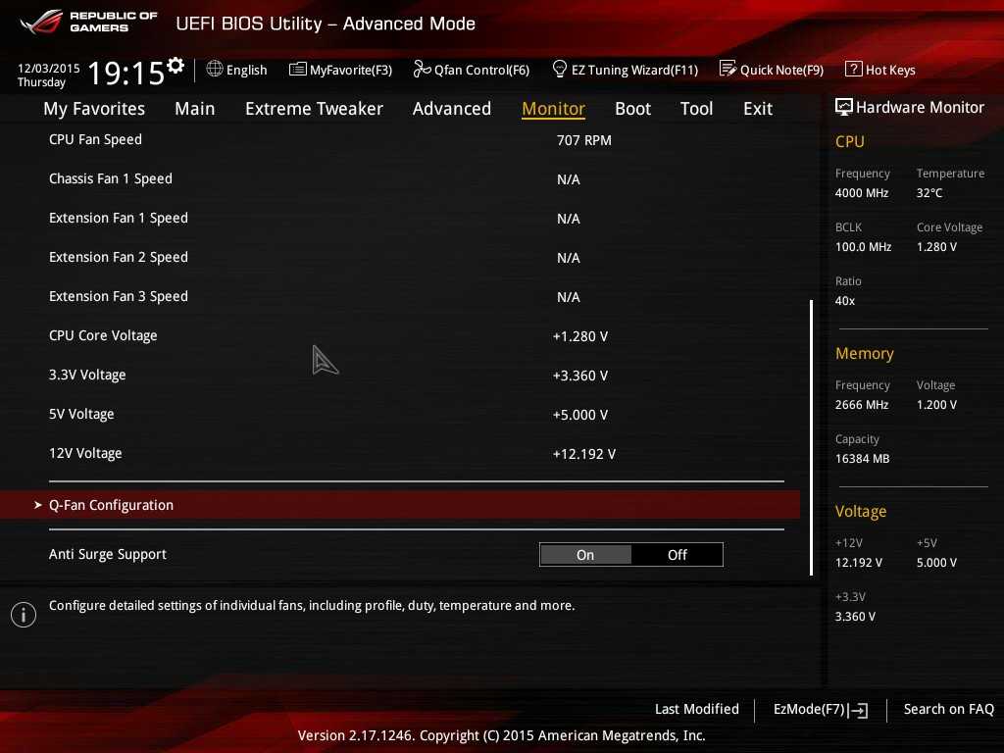Go to the Advanced tab
This screenshot has width=1004, height=753.
pos(451,109)
